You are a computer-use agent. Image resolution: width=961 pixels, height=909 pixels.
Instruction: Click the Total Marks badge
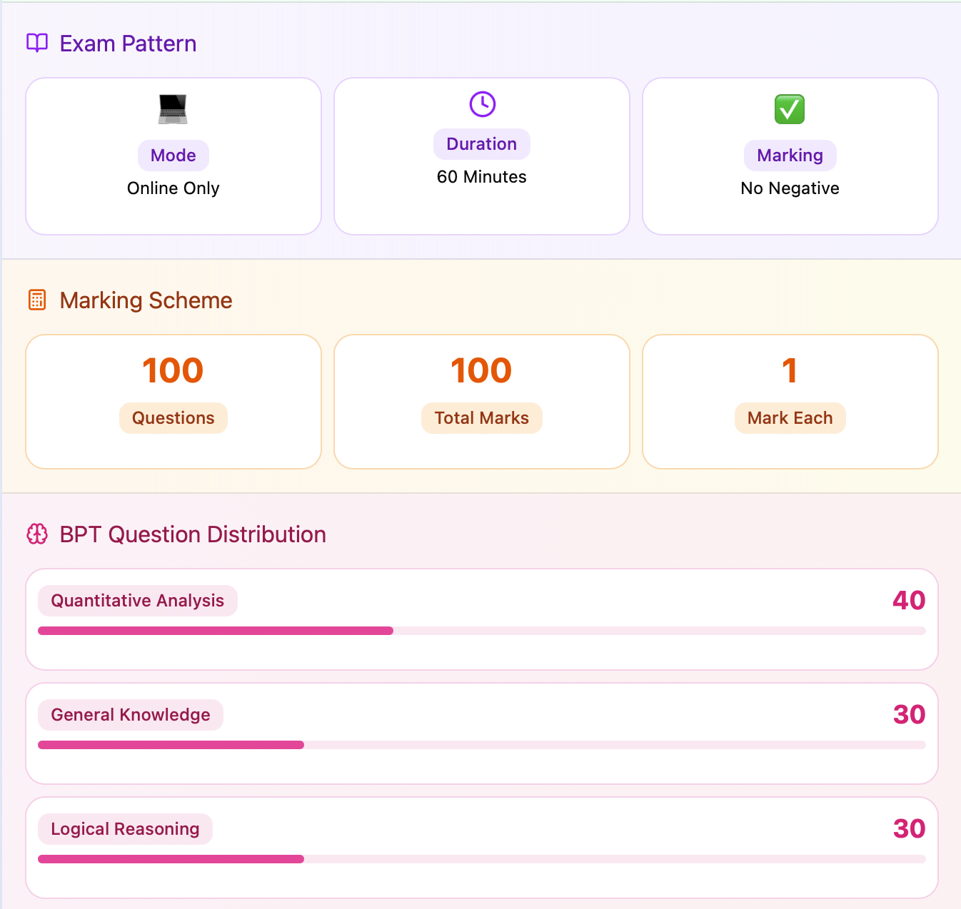pos(482,418)
